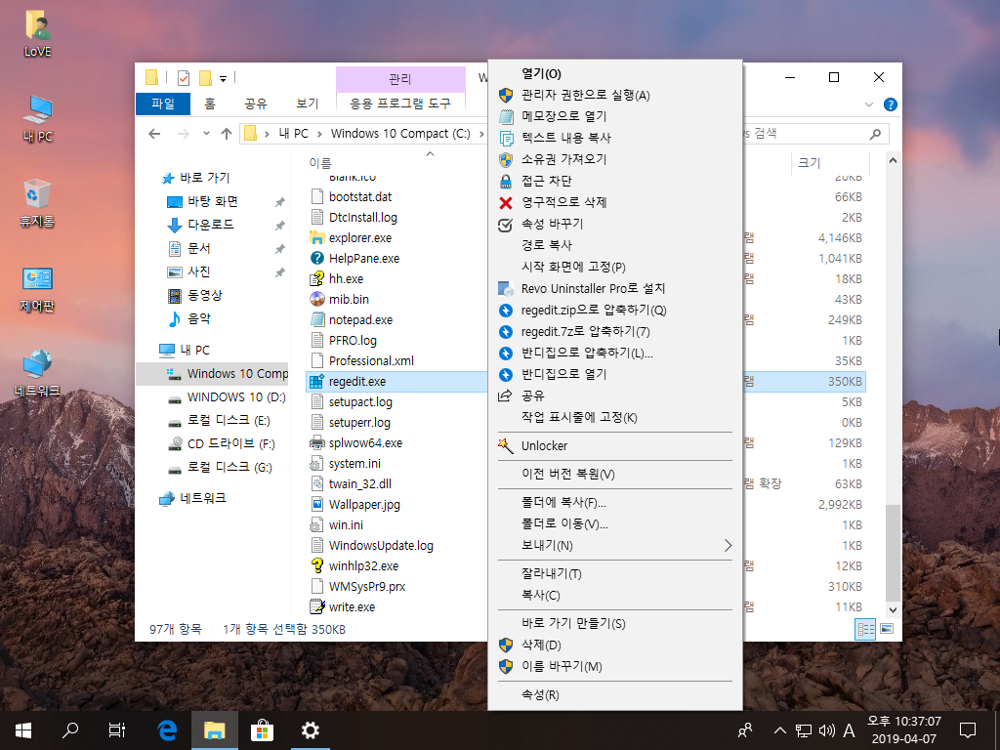The image size is (1000, 750).
Task: Open Settings gear on taskbar
Action: pos(310,730)
